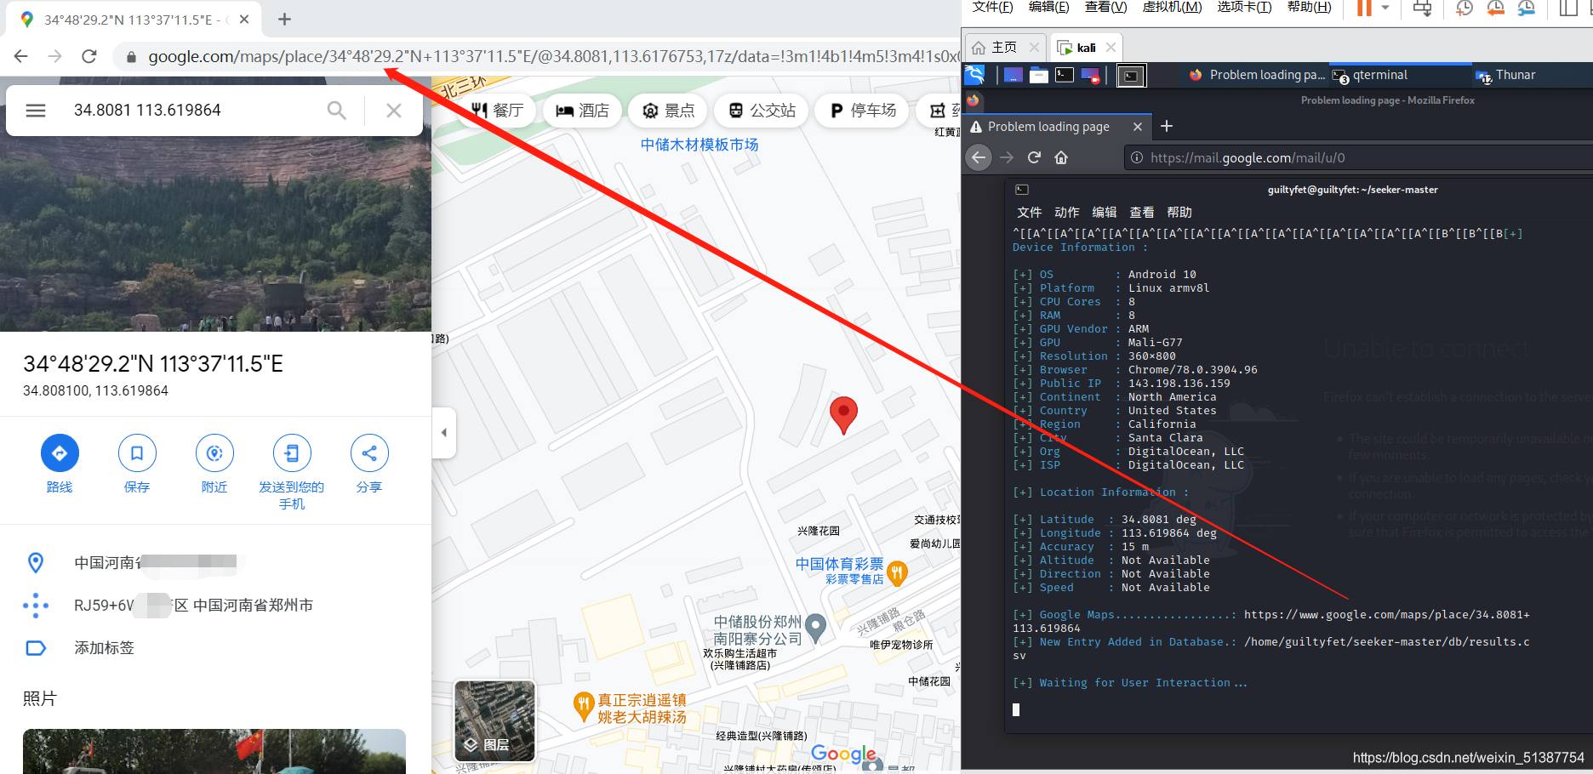Open VMware 文件(F) menu
Viewport: 1593px width, 774px height.
pyautogui.click(x=992, y=7)
